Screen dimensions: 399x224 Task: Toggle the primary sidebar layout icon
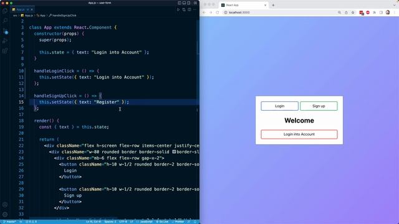click(180, 2)
